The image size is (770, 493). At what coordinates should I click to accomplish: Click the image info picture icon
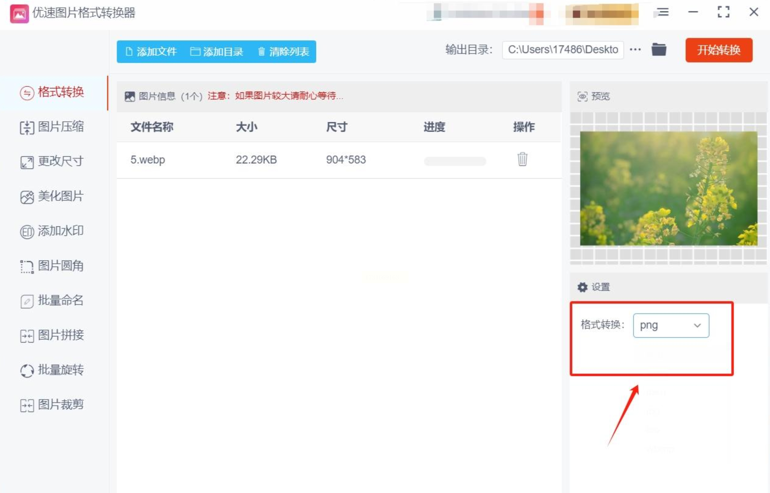129,96
